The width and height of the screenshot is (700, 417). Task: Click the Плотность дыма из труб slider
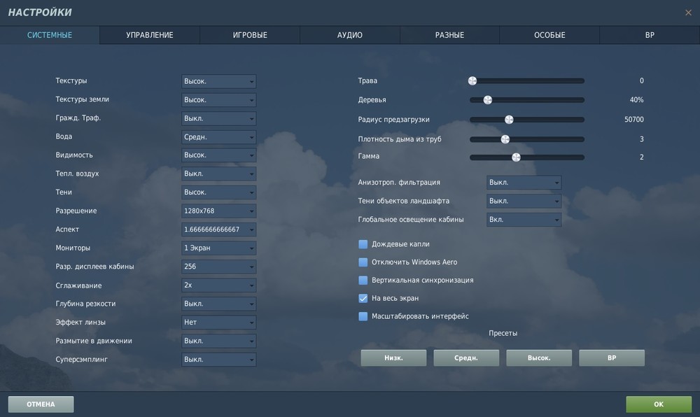tap(527, 139)
